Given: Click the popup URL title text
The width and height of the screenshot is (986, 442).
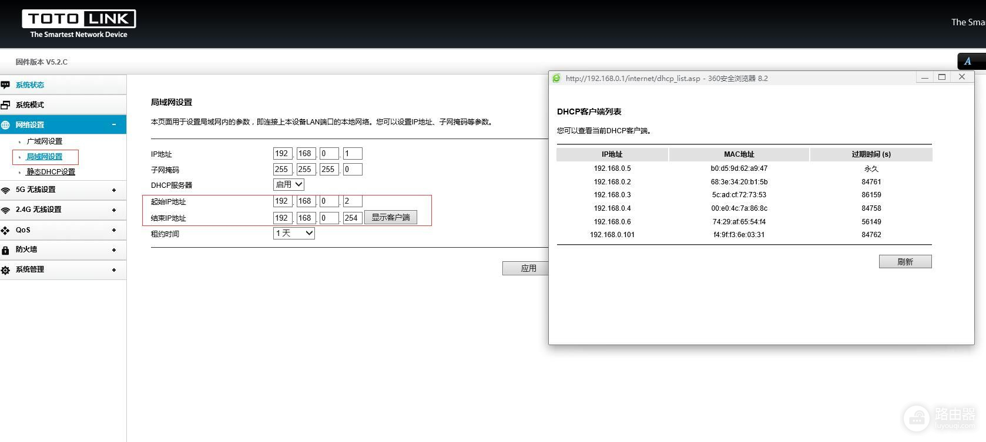Looking at the screenshot, I should (x=666, y=78).
